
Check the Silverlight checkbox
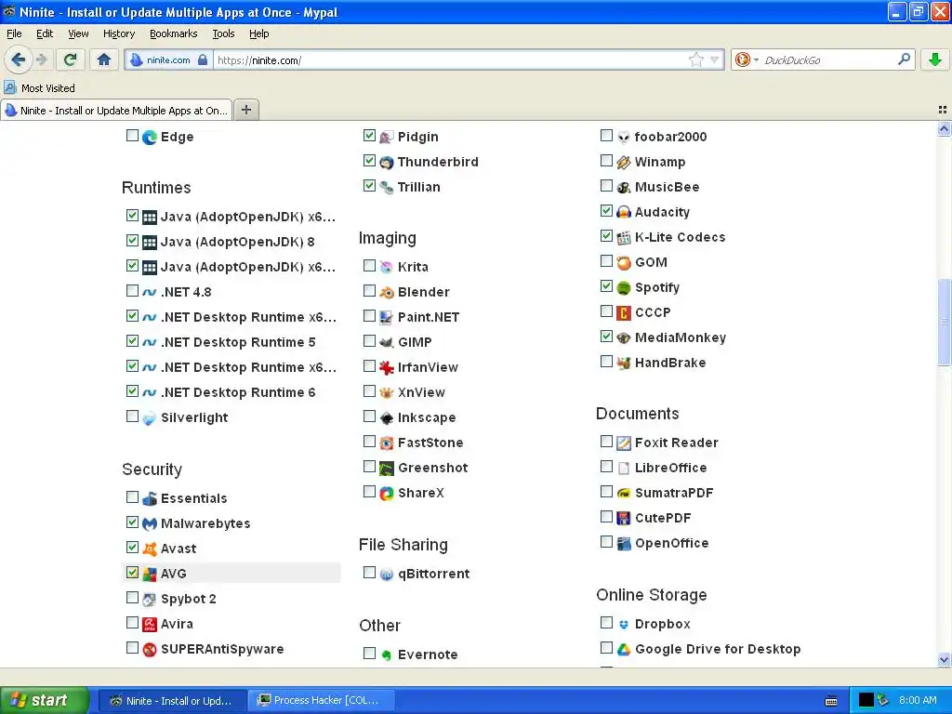pyautogui.click(x=132, y=416)
